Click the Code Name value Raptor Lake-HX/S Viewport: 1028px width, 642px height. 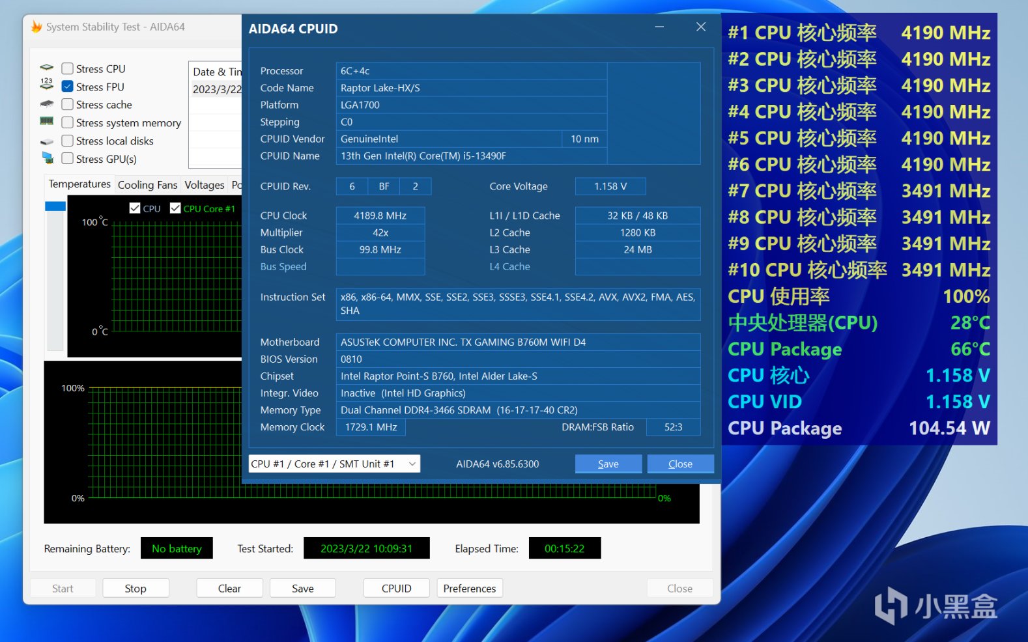coord(472,88)
